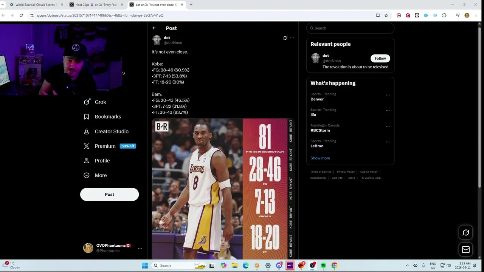Viewport: 484px width, 272px height.
Task: Open the media controls icon in Chrome toolbar
Action: pos(458,15)
